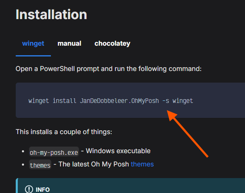
Task: Click the Installation page heading
Action: [51, 15]
